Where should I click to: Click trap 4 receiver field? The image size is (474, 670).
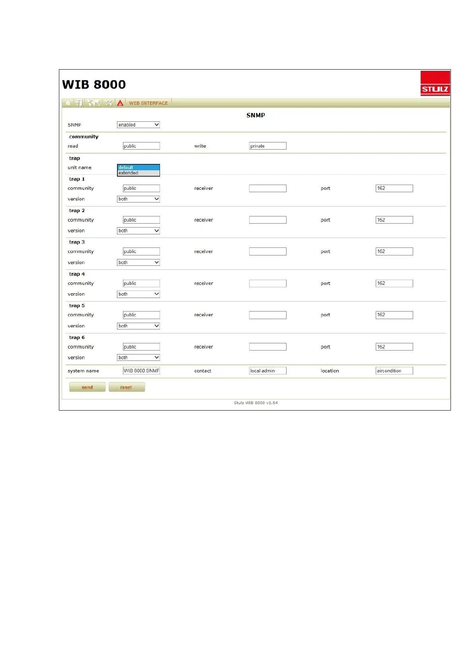click(268, 283)
